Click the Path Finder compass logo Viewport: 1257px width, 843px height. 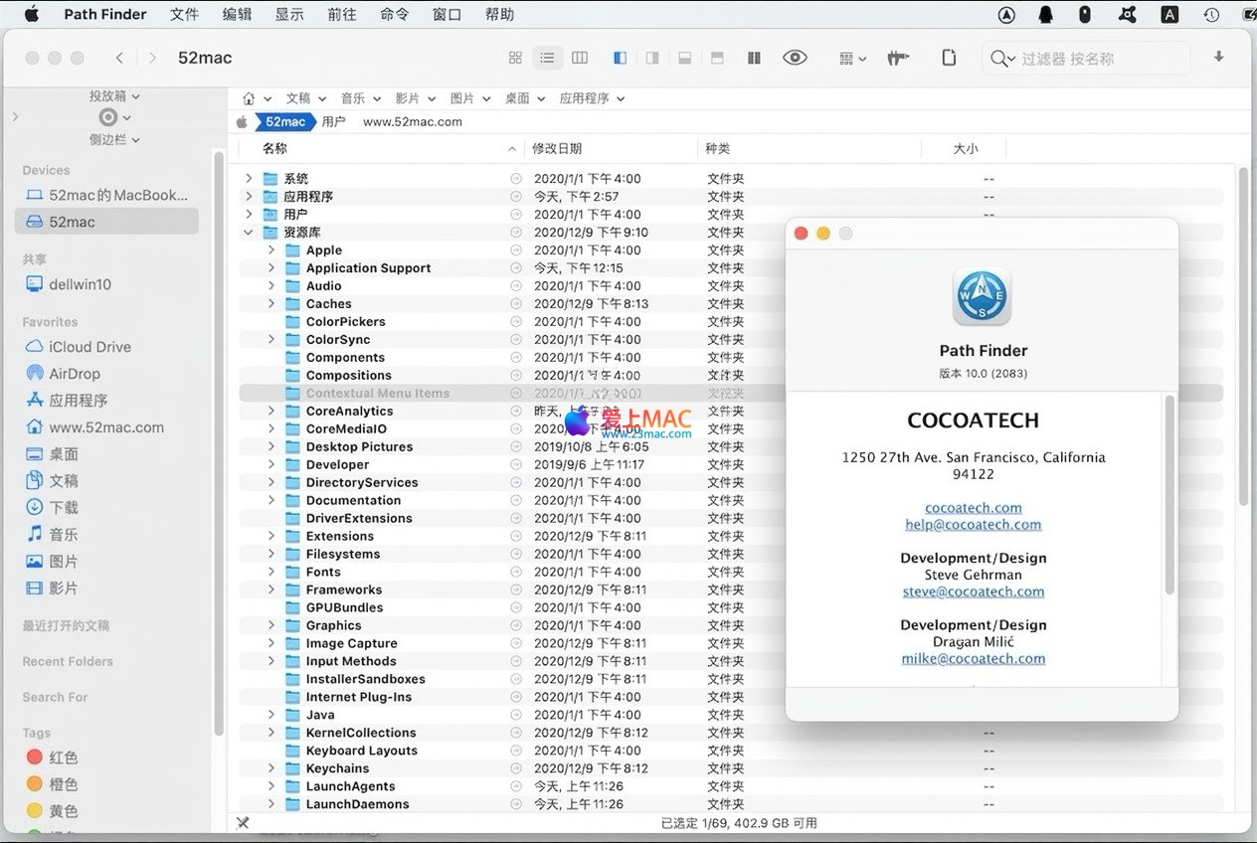[x=982, y=297]
